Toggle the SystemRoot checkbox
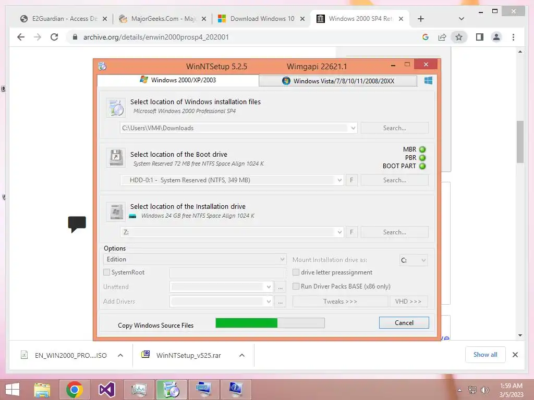The width and height of the screenshot is (534, 400). pyautogui.click(x=106, y=272)
